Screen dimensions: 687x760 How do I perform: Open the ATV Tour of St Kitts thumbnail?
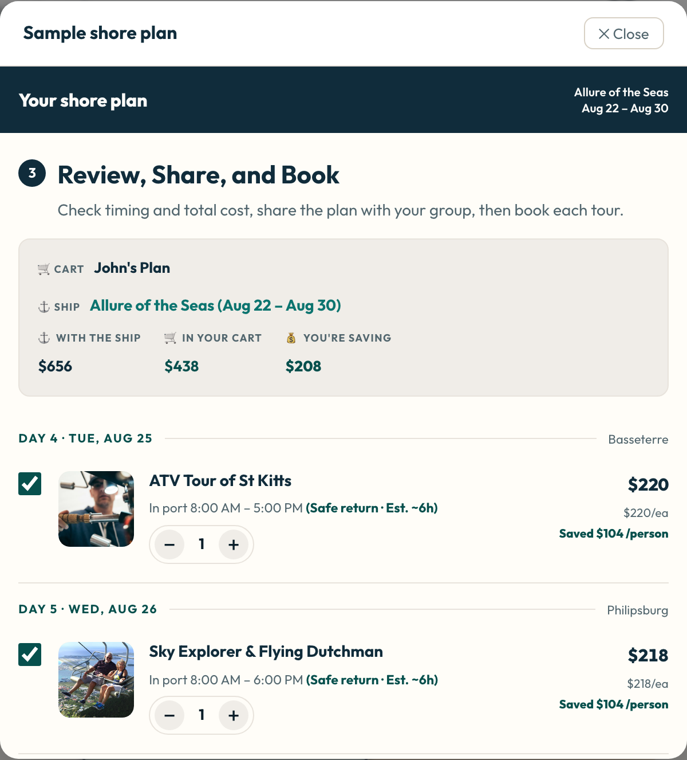96,509
